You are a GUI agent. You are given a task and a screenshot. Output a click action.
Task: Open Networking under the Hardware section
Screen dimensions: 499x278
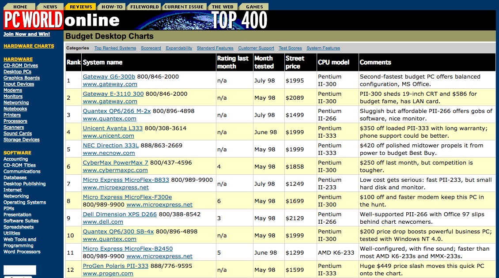point(16,102)
